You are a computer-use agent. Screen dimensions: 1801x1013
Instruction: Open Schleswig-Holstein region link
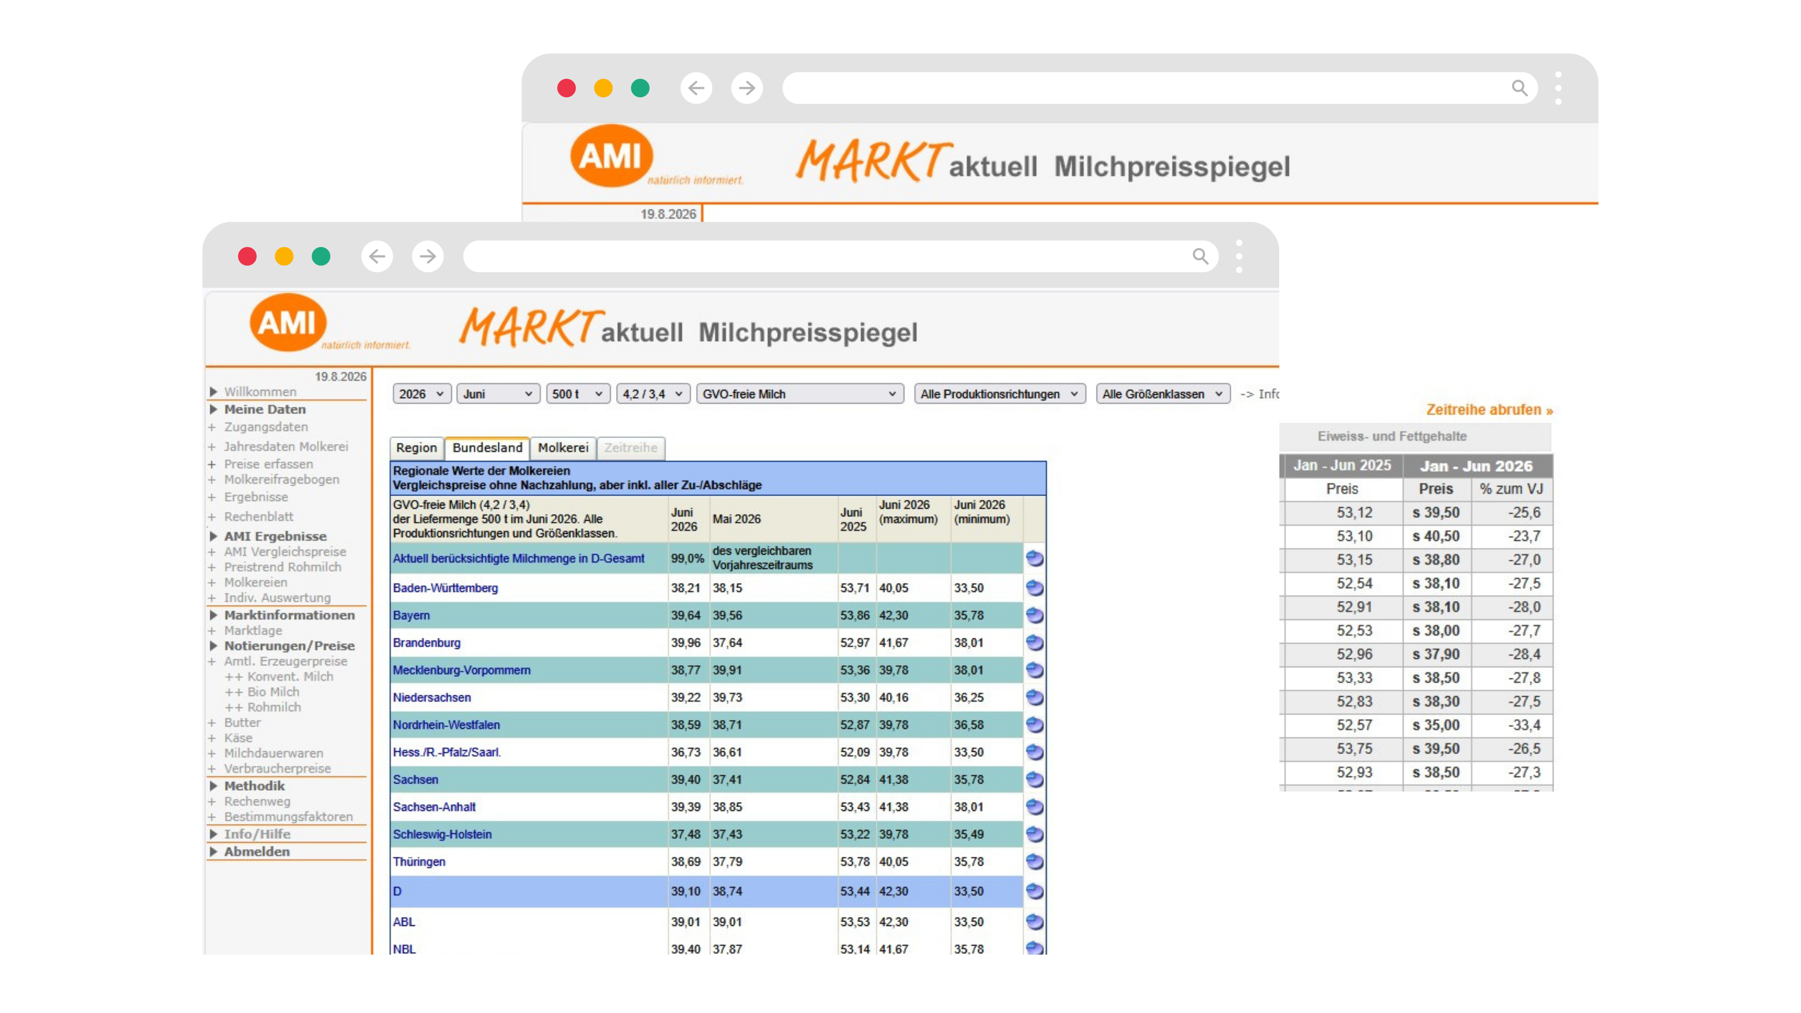click(x=443, y=834)
